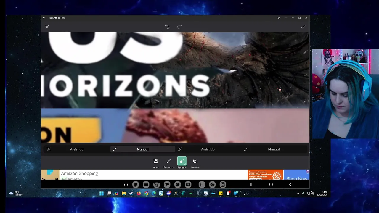This screenshot has width=379, height=213.
Task: Open the Picsart app in the tablet dock
Action: pos(202,185)
